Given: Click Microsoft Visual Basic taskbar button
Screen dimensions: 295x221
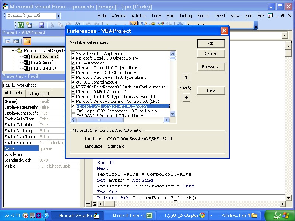Looking at the screenshot, I should pyautogui.click(x=77, y=215).
